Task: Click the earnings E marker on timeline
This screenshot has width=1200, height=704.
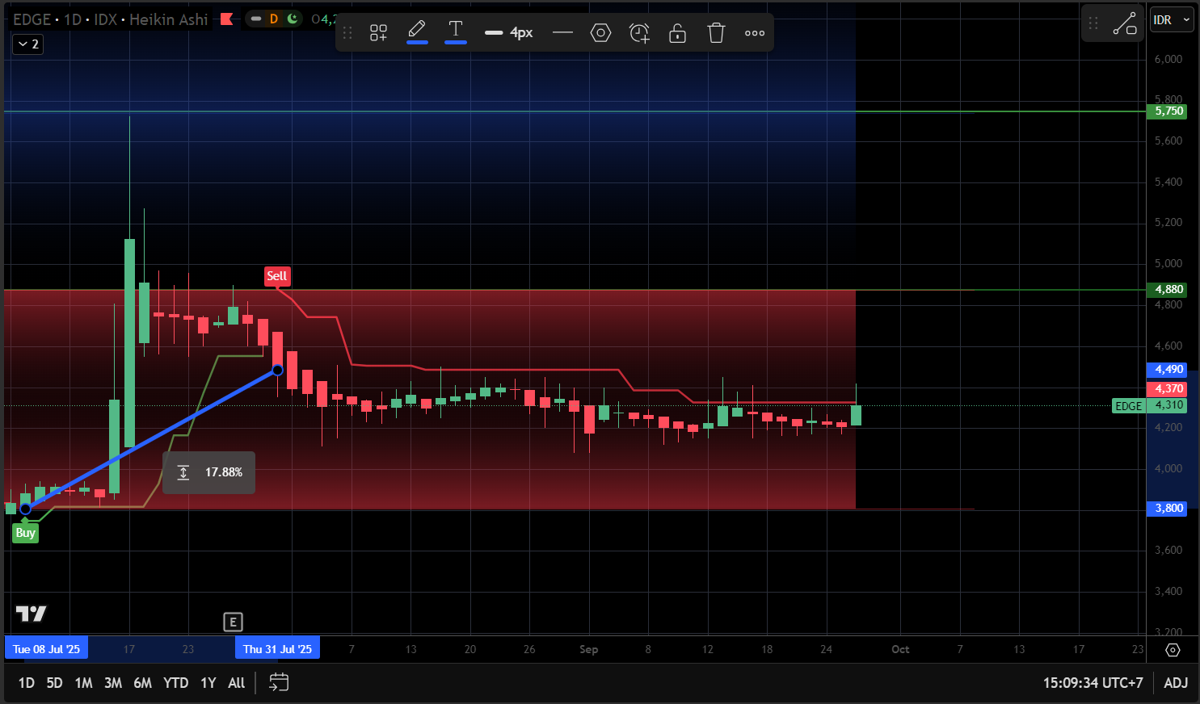Action: [233, 622]
